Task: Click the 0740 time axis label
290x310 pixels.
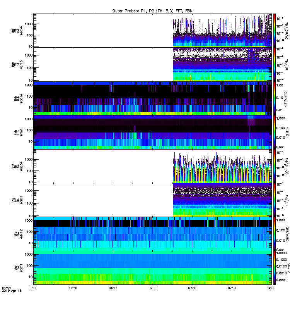Action: point(232,288)
